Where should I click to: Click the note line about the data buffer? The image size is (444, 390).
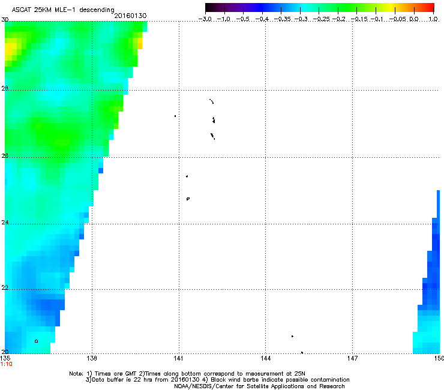pyautogui.click(x=217, y=380)
